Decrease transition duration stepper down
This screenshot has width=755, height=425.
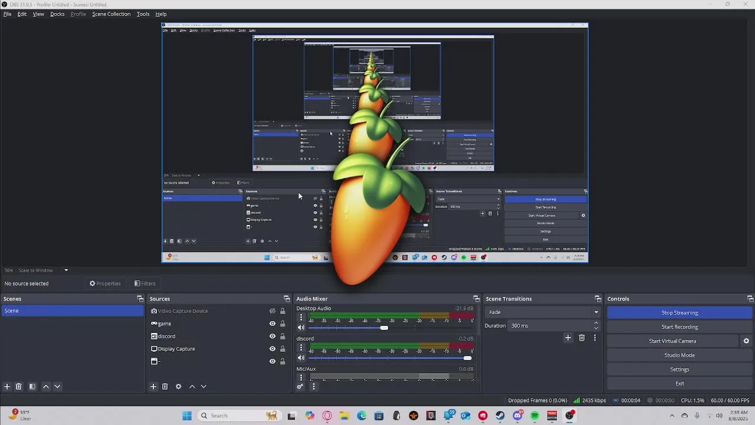point(596,328)
